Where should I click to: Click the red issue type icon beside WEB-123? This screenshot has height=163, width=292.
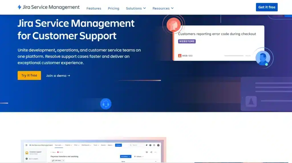tap(180, 56)
